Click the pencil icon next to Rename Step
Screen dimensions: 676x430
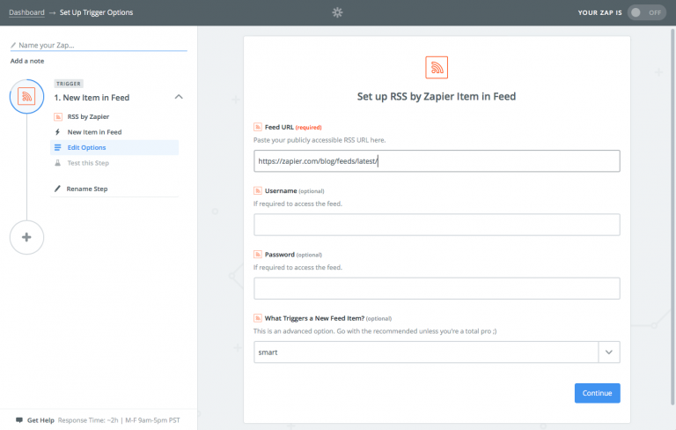pos(58,189)
